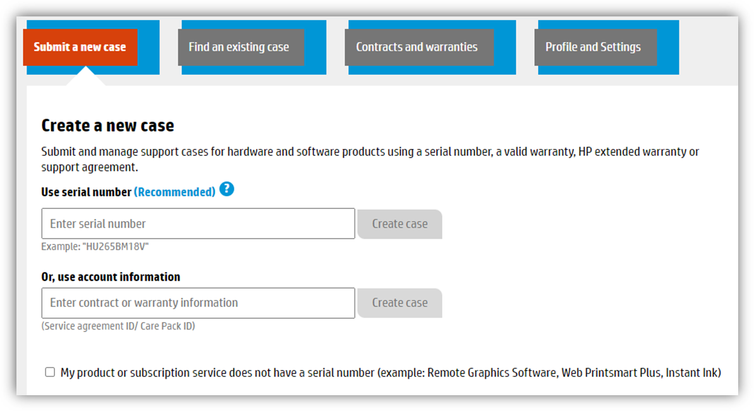
Task: Click the Recommended link
Action: coord(175,191)
